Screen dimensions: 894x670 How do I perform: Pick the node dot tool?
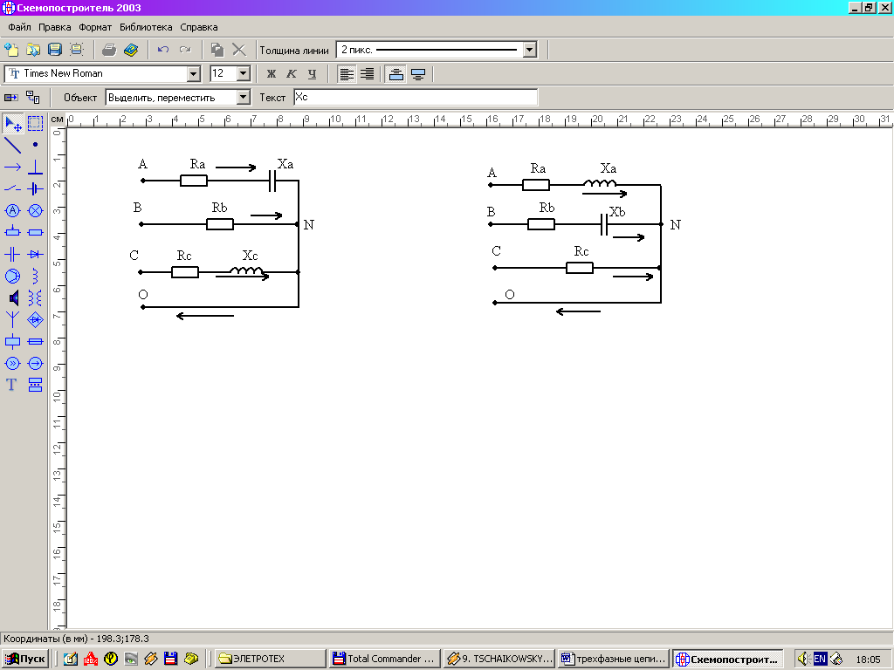point(35,146)
